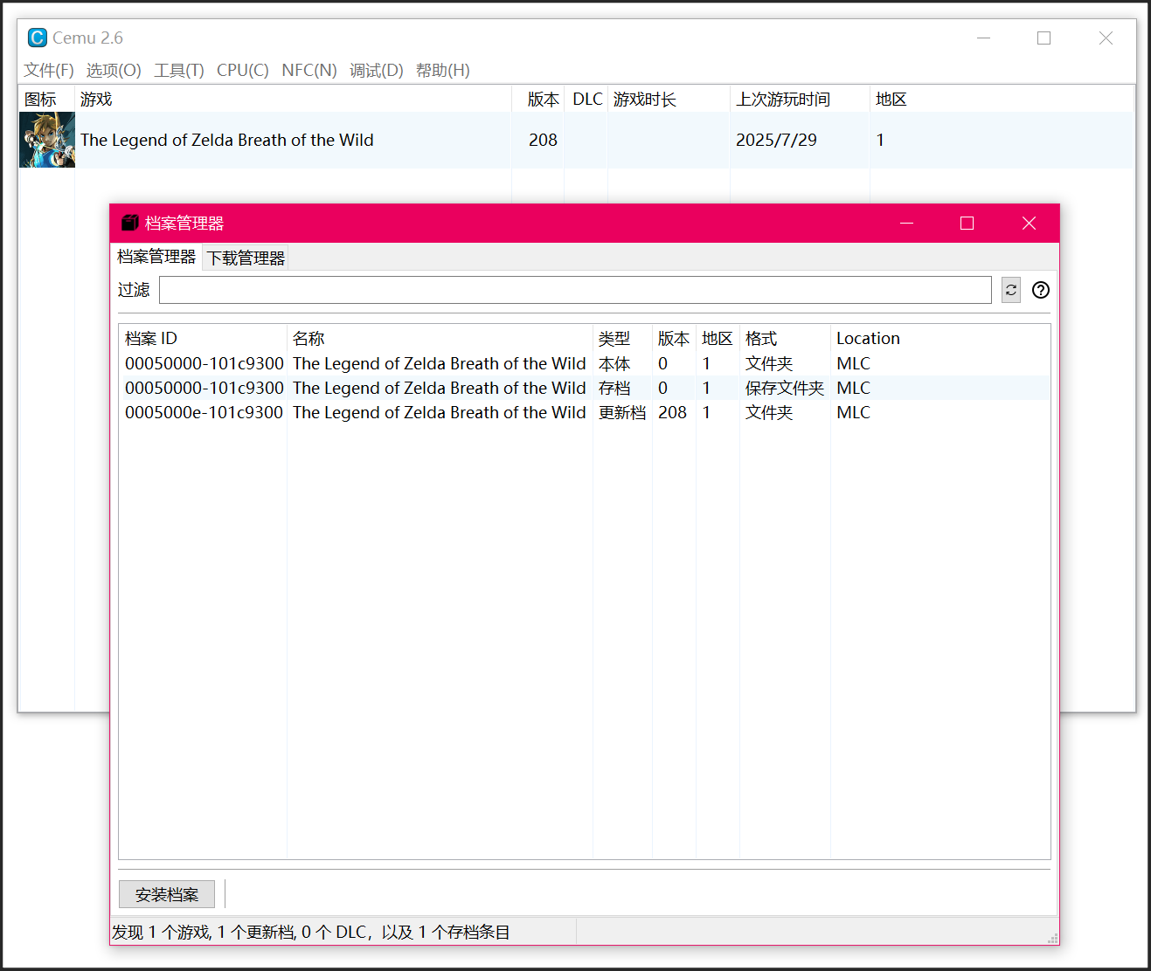Open the 工具(T) menu
1151x971 pixels.
point(178,70)
